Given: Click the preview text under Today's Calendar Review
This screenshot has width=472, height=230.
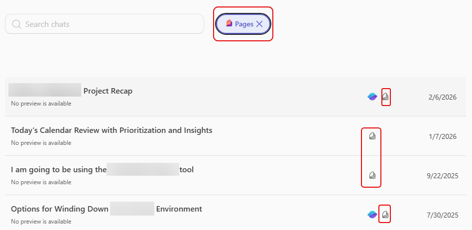Looking at the screenshot, I should point(41,143).
